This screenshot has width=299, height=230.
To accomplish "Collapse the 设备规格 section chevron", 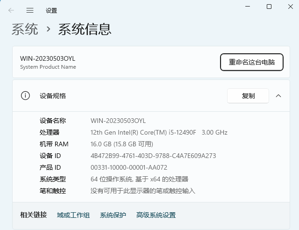I will pyautogui.click(x=278, y=96).
